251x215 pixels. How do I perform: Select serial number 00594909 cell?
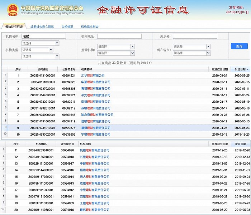coord(67,203)
